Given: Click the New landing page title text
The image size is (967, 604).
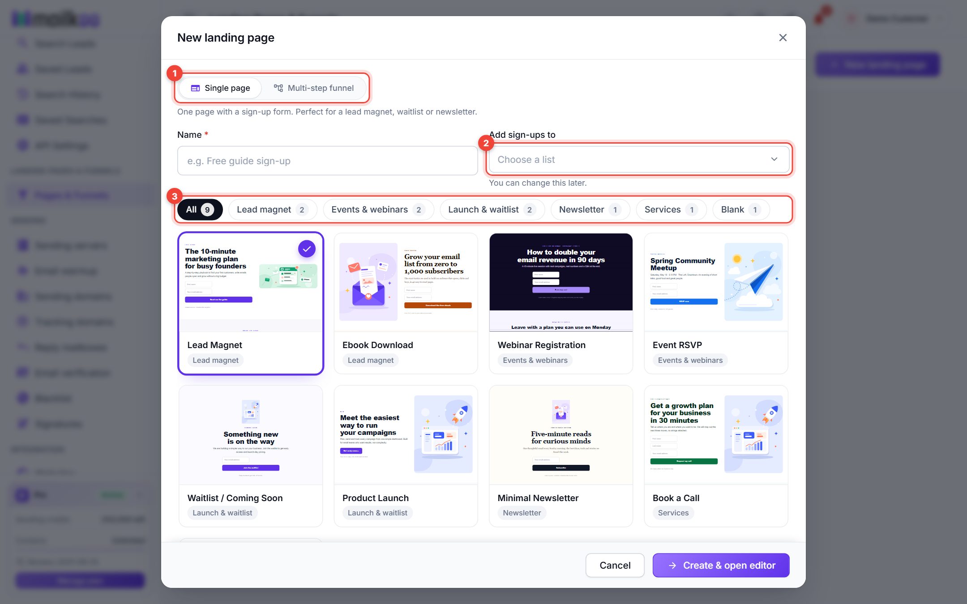Looking at the screenshot, I should tap(226, 38).
